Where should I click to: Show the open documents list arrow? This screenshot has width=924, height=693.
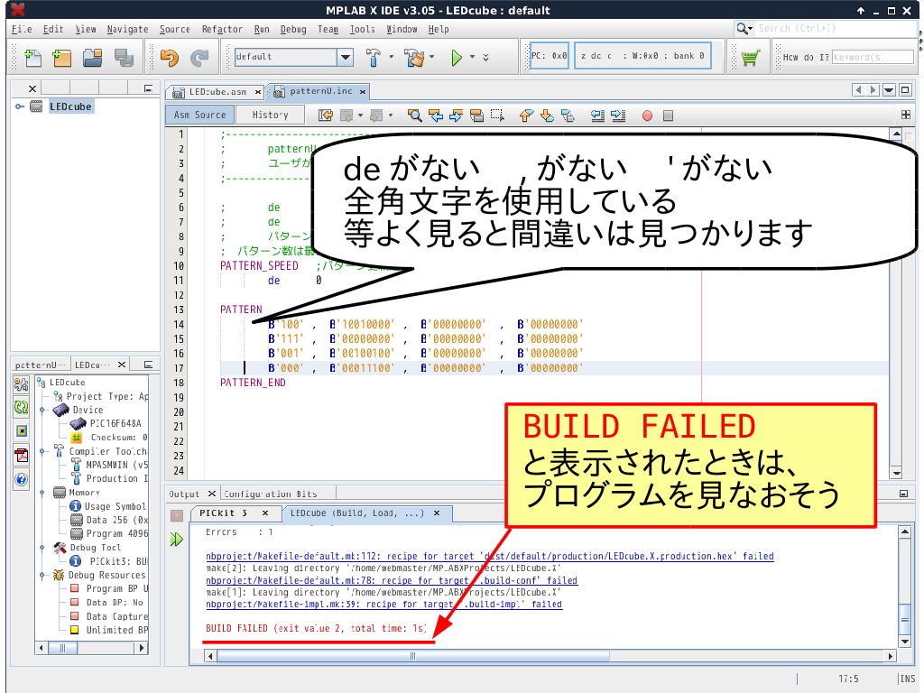tap(889, 90)
